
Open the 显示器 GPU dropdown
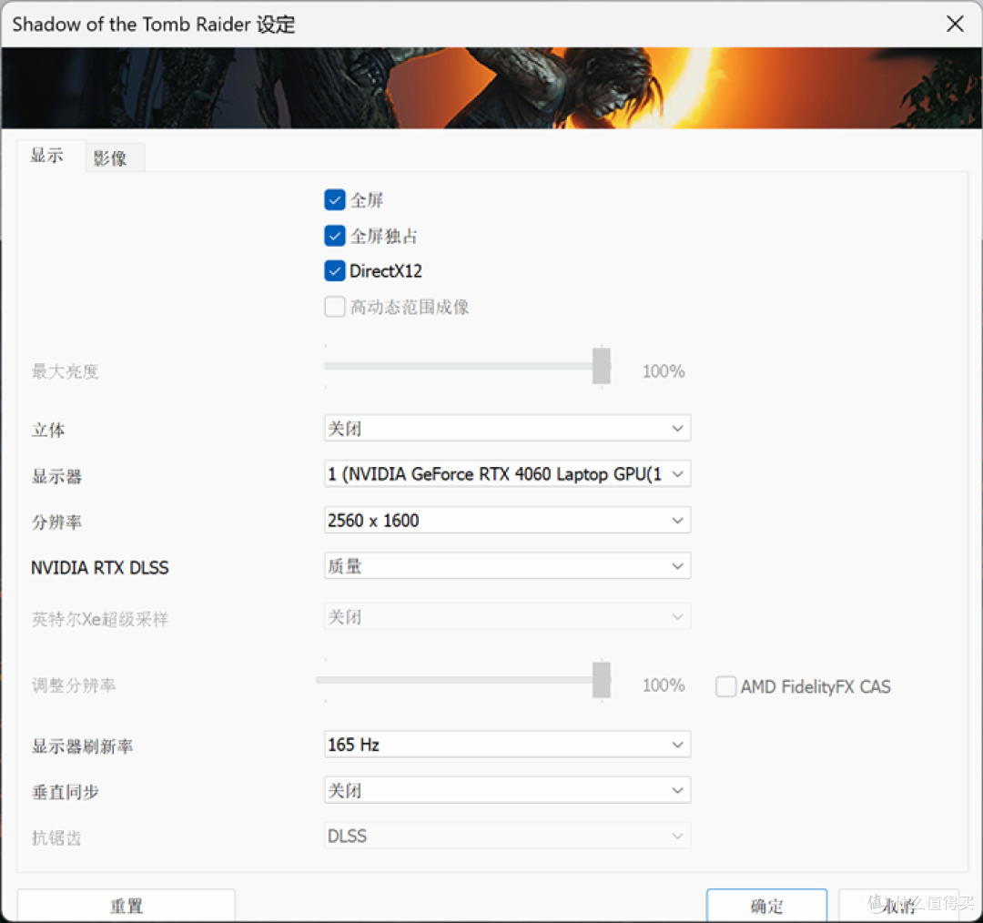pos(507,474)
